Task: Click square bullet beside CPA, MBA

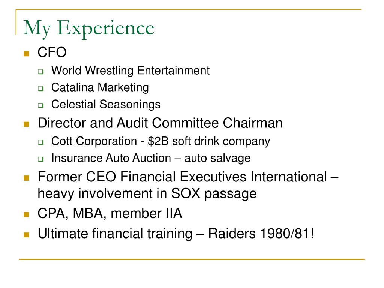Action: [27, 215]
